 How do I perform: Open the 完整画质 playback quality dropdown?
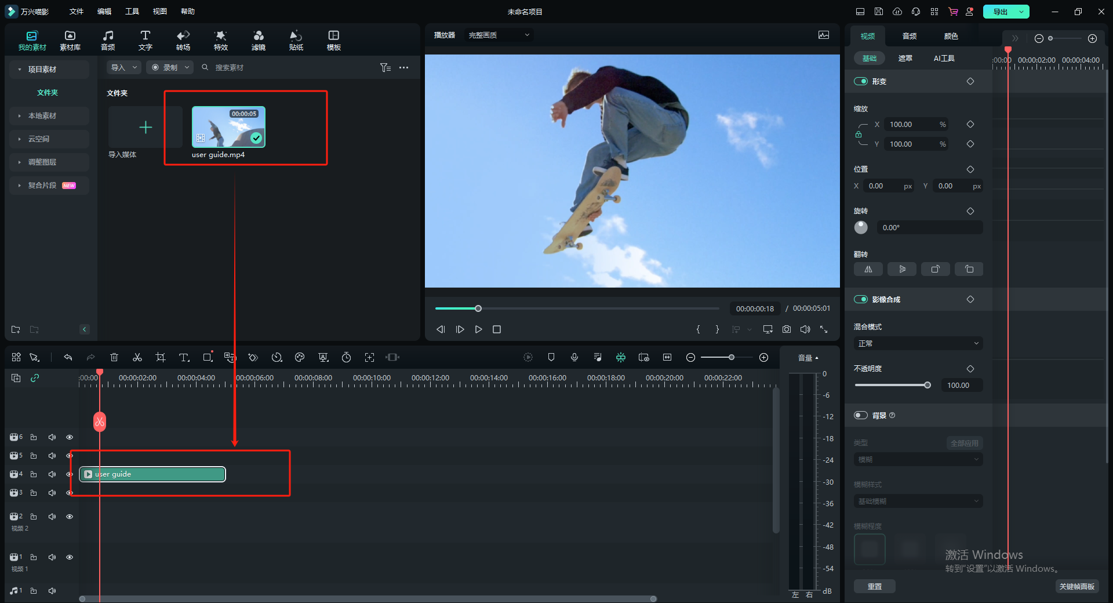pos(499,35)
